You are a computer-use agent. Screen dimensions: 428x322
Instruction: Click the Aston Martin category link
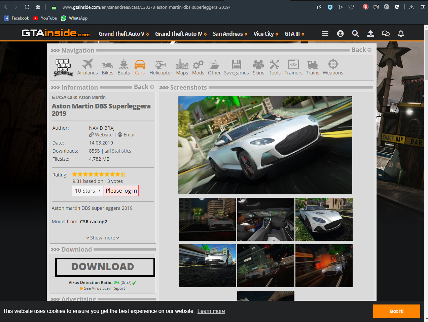(92, 97)
